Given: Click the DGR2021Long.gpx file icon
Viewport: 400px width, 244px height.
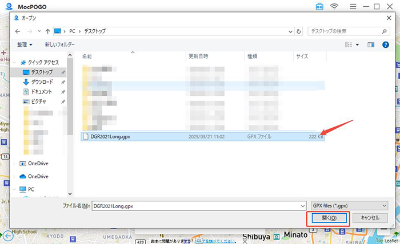Looking at the screenshot, I should click(86, 137).
